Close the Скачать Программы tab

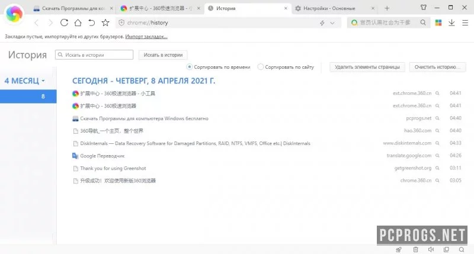point(111,8)
